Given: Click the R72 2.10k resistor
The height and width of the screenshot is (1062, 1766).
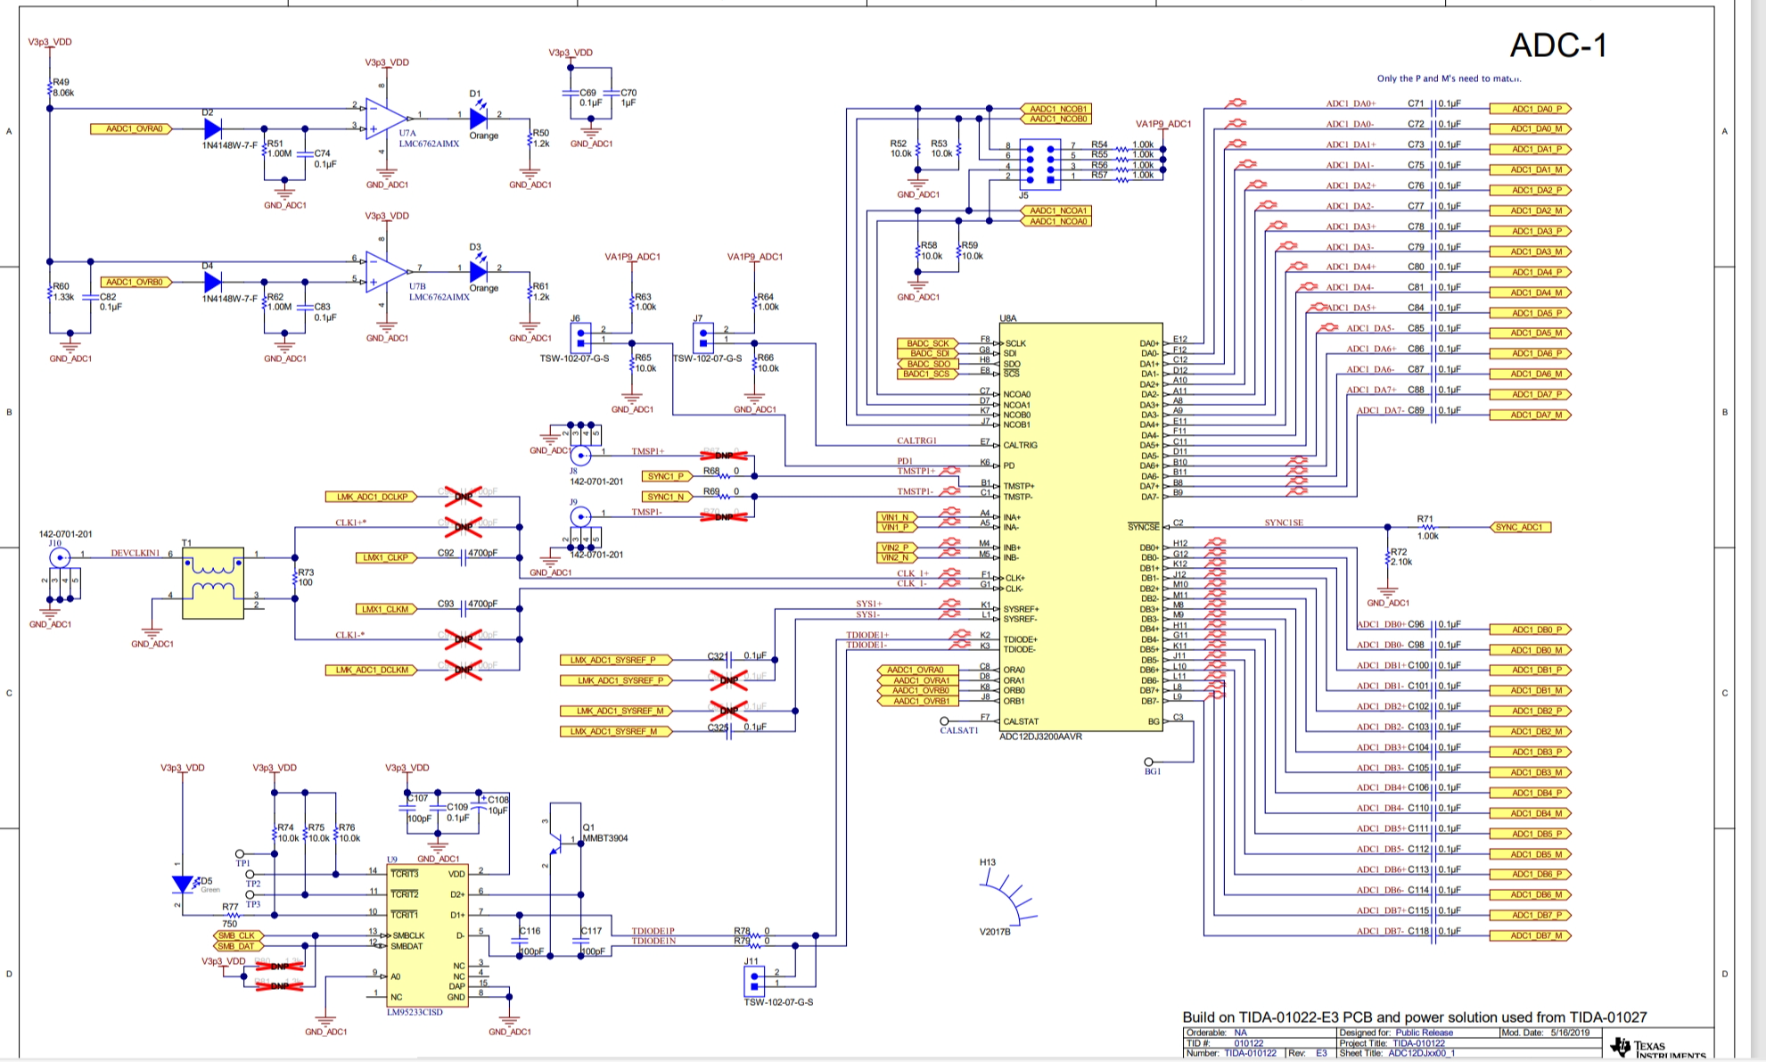Looking at the screenshot, I should (1388, 557).
